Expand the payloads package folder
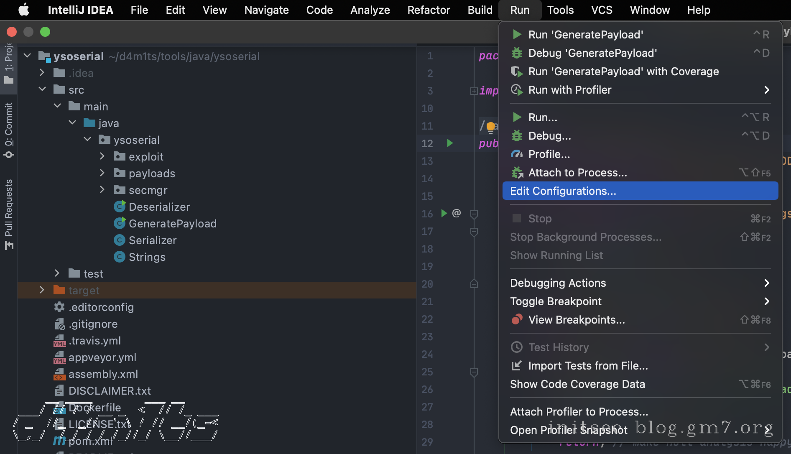 pos(102,173)
